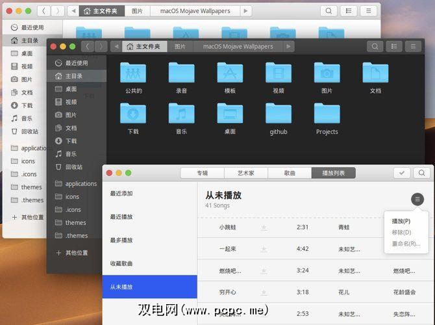This screenshot has height=325, width=435.
Task: Select the 穷开心 song row artist 花儿
Action: 343,292
